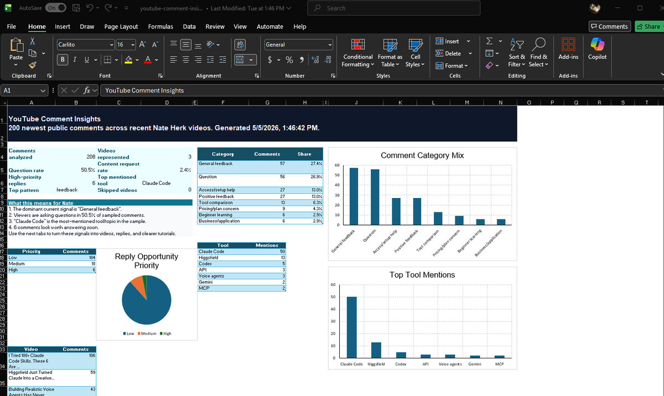The image size is (664, 396).
Task: Select the Format Painter brush
Action: click(x=33, y=65)
